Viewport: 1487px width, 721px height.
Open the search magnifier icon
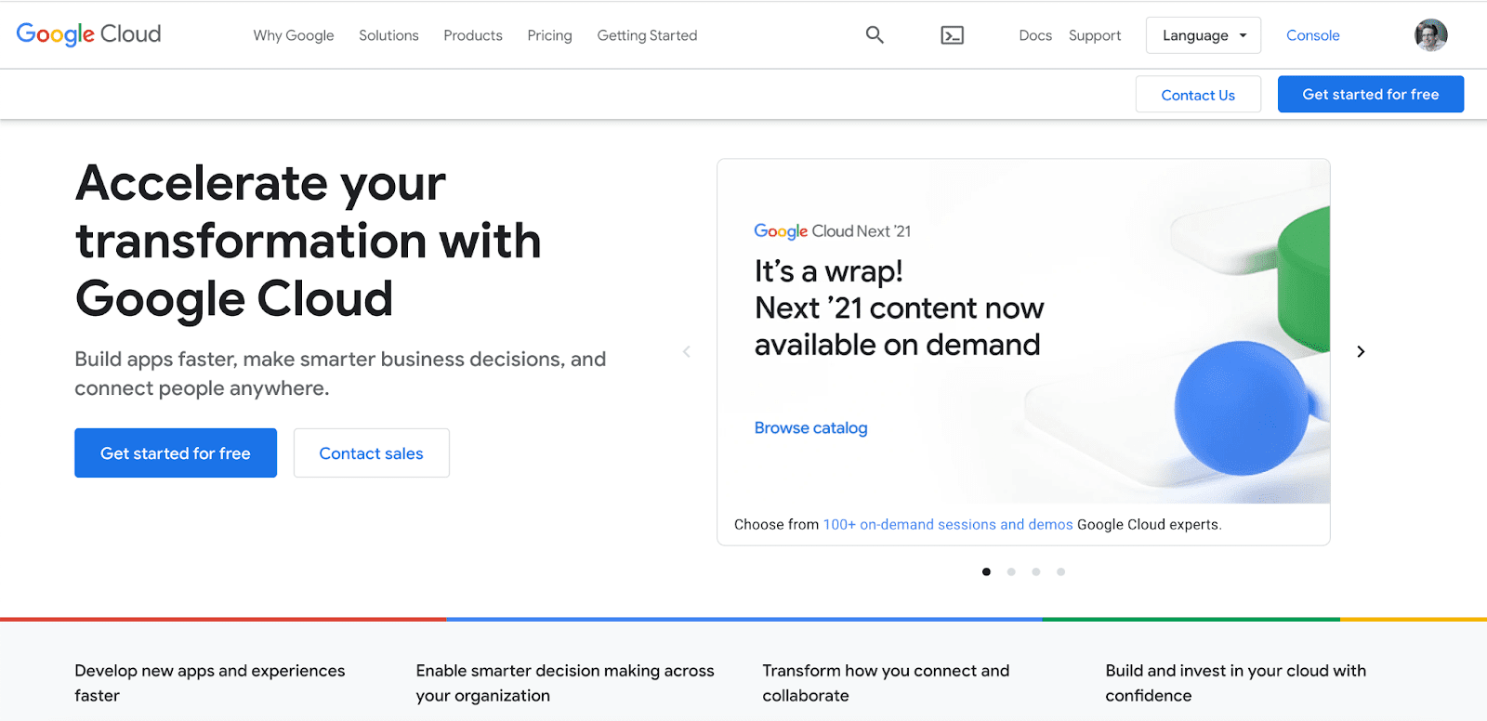tap(875, 34)
